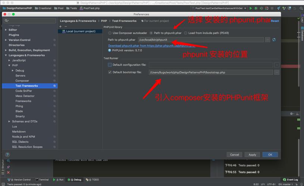Remove the selected configuration with minus
The height and width of the screenshot is (186, 304).
pos(66,26)
